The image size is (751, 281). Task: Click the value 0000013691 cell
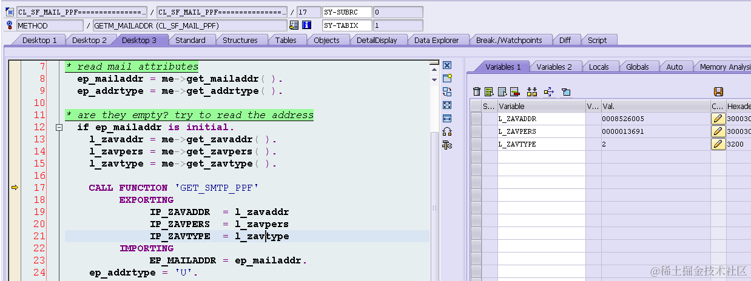point(655,131)
